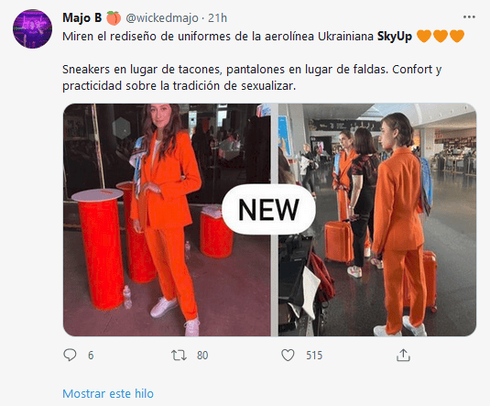This screenshot has width=490, height=406.
Task: Like the tweet with heart icon
Action: click(x=288, y=356)
